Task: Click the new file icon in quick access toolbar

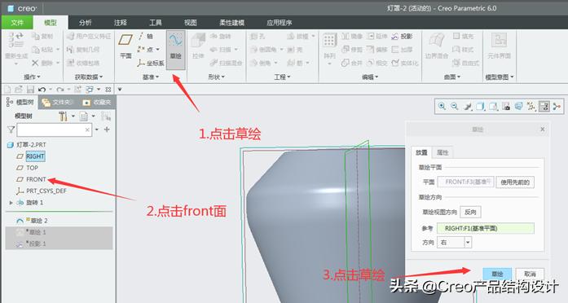Action: 7,89
